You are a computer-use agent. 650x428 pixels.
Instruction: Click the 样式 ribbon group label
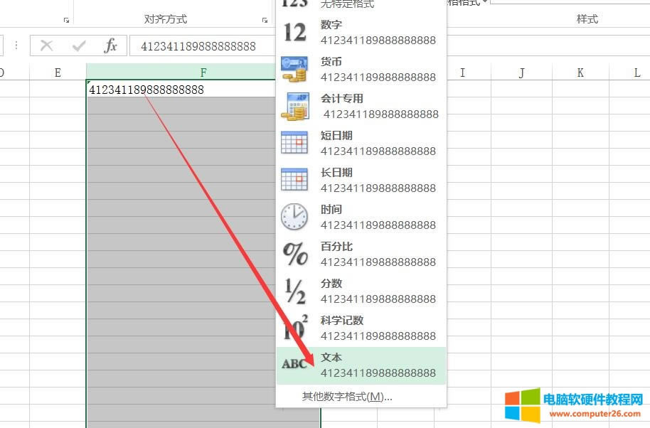[587, 19]
